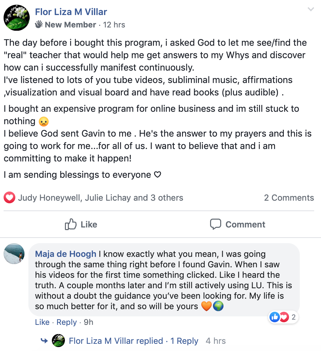Open Flor Liza M Villar's profile

pos(71,12)
